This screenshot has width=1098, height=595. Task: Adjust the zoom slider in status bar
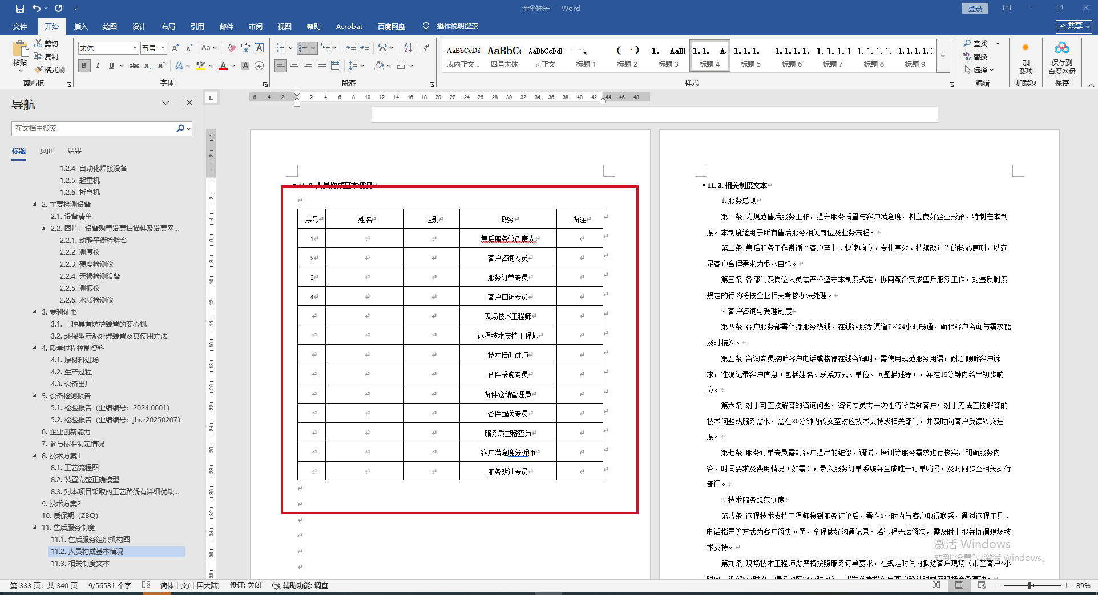pos(1031,585)
